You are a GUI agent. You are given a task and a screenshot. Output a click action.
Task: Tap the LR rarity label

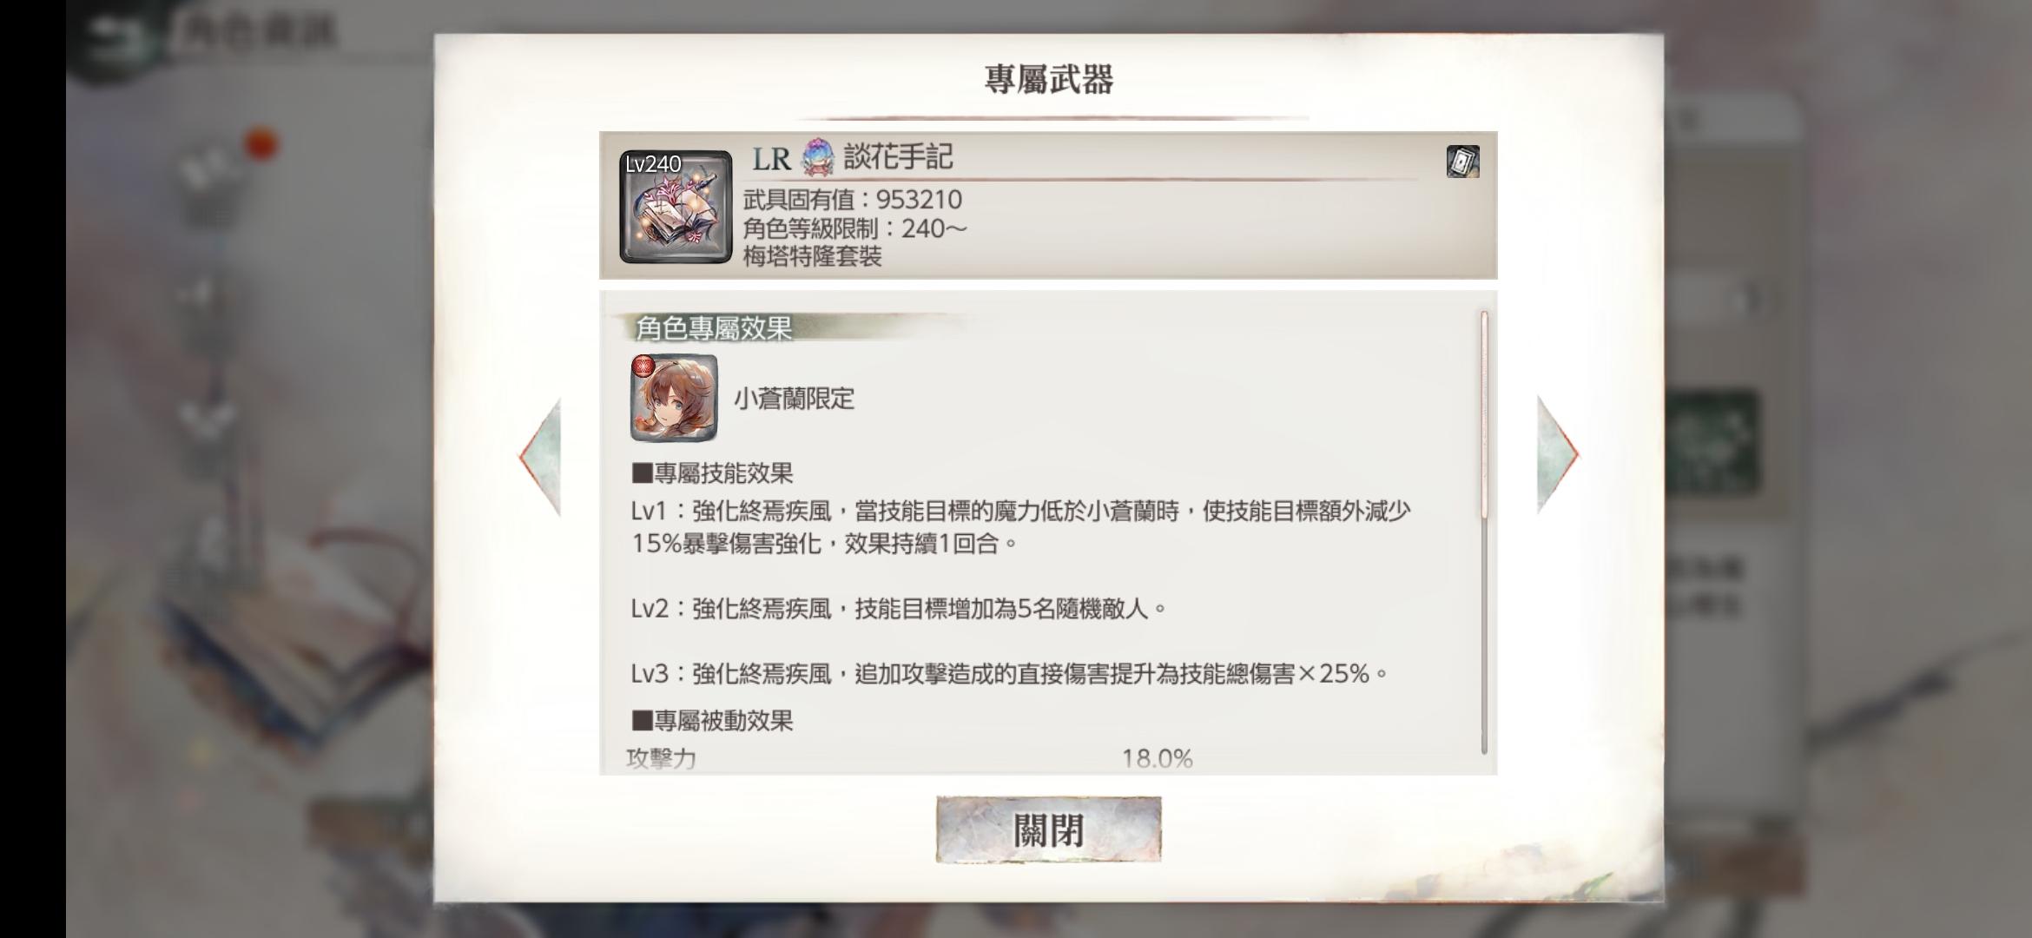coord(771,159)
